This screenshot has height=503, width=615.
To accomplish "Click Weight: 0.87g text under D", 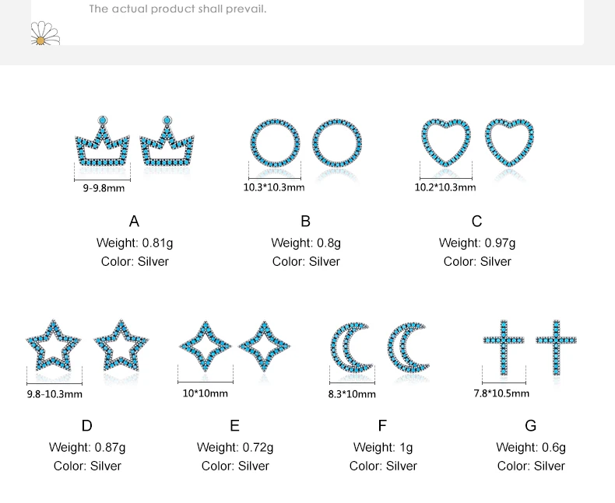I will [x=87, y=447].
